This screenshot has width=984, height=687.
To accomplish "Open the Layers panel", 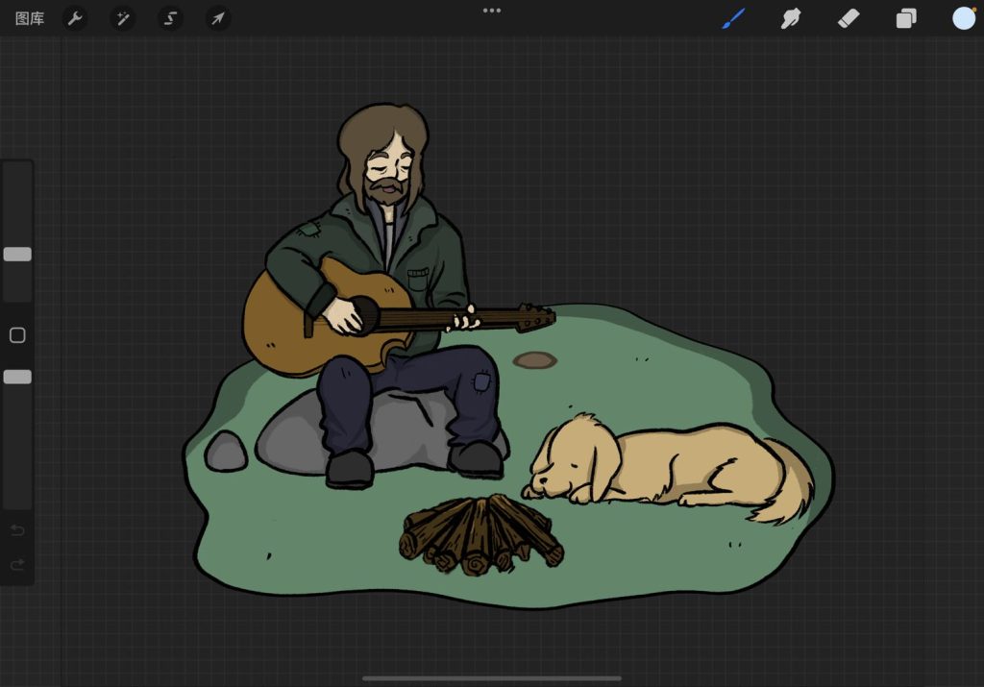I will coord(905,18).
